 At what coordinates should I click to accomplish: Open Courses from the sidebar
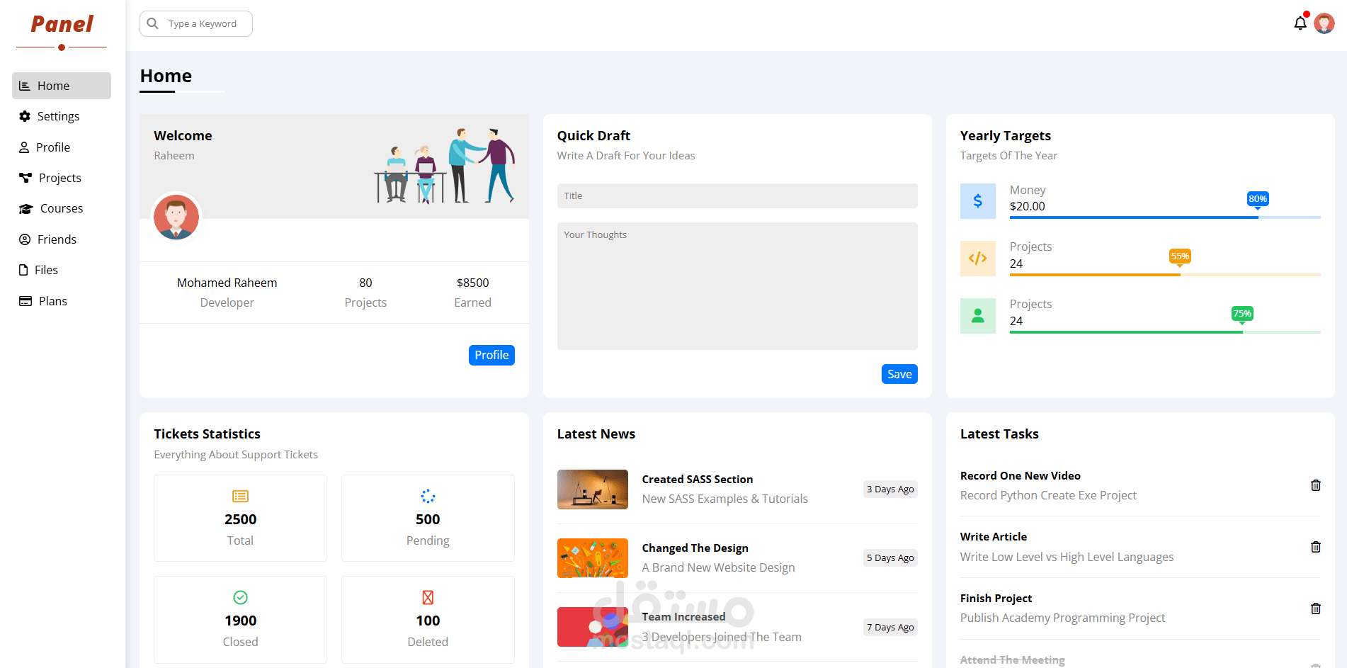62,208
